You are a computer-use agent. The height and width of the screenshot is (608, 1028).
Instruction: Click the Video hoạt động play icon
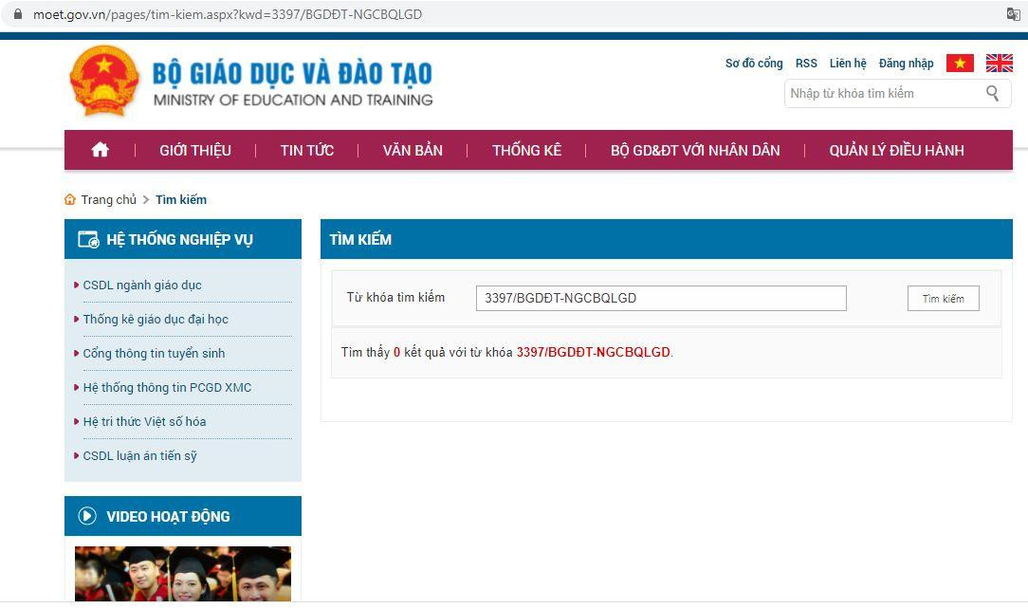coord(87,516)
